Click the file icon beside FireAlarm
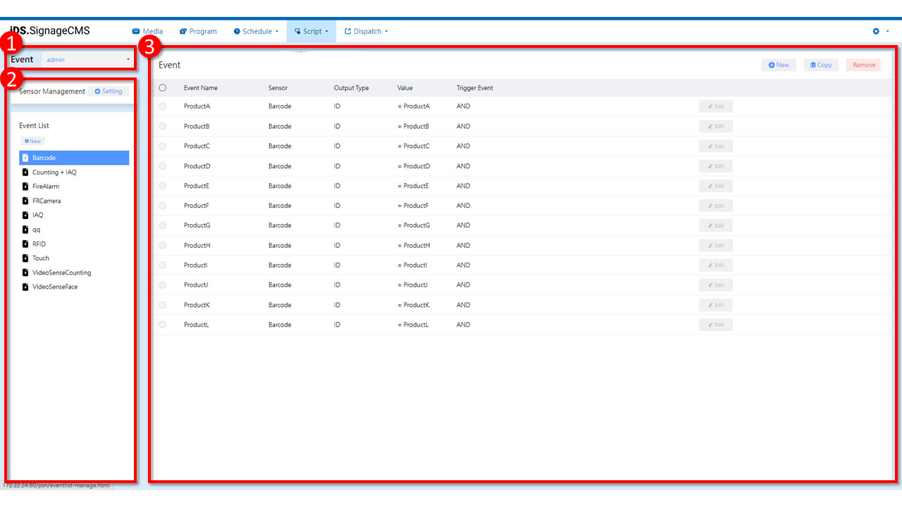The height and width of the screenshot is (507, 902). [25, 187]
